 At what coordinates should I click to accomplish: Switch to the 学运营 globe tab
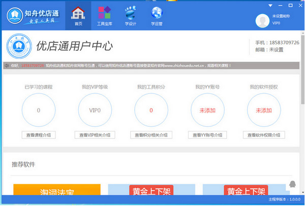pos(157,16)
